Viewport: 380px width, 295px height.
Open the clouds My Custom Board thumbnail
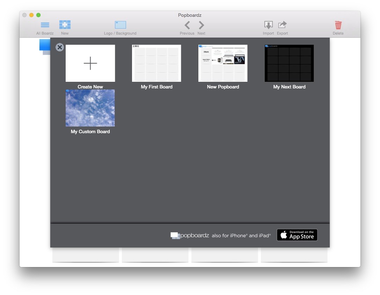pos(90,108)
